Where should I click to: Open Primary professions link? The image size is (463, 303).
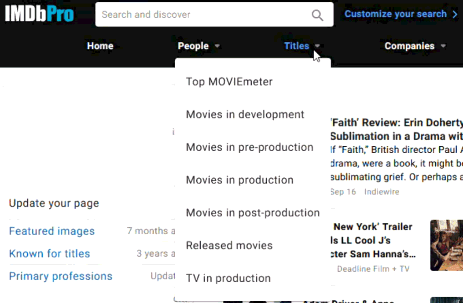[61, 276]
